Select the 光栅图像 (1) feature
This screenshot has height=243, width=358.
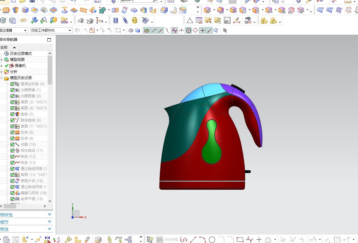pos(31,90)
